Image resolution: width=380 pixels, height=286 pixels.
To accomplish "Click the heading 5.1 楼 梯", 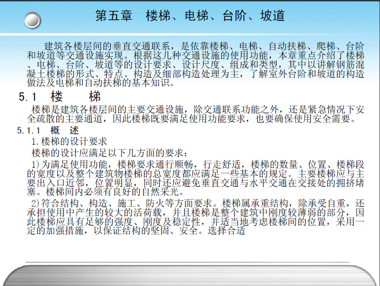I will [60, 97].
